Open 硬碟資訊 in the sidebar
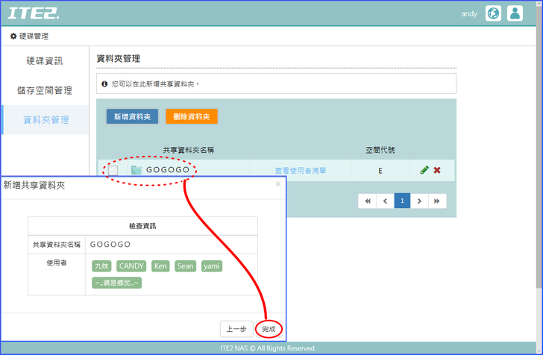 45,61
